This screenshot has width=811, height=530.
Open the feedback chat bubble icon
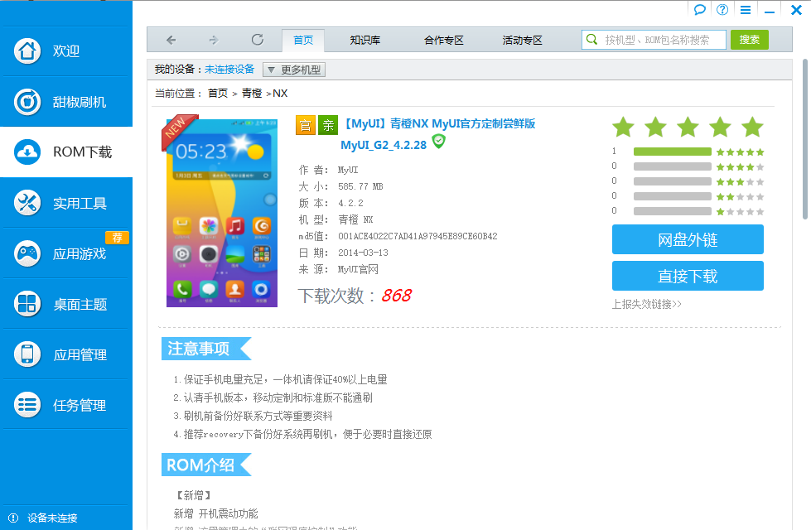[700, 9]
